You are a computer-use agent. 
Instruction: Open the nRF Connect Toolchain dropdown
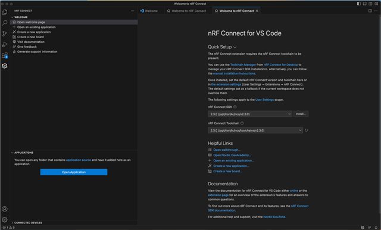[255, 130]
